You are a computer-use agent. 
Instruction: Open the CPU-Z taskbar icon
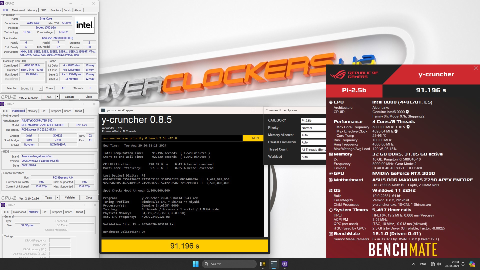285,264
